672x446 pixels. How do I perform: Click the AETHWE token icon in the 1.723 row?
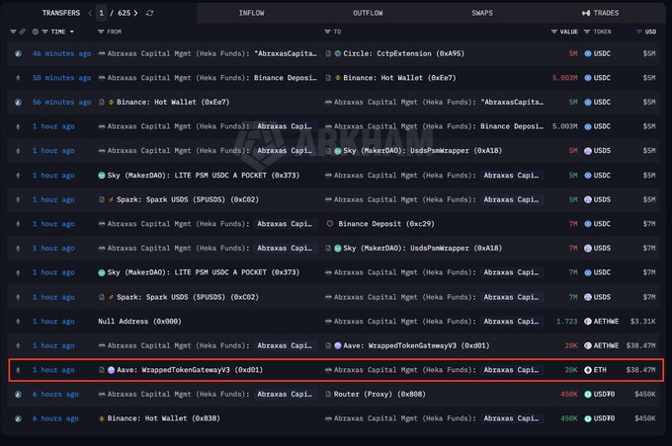(588, 322)
